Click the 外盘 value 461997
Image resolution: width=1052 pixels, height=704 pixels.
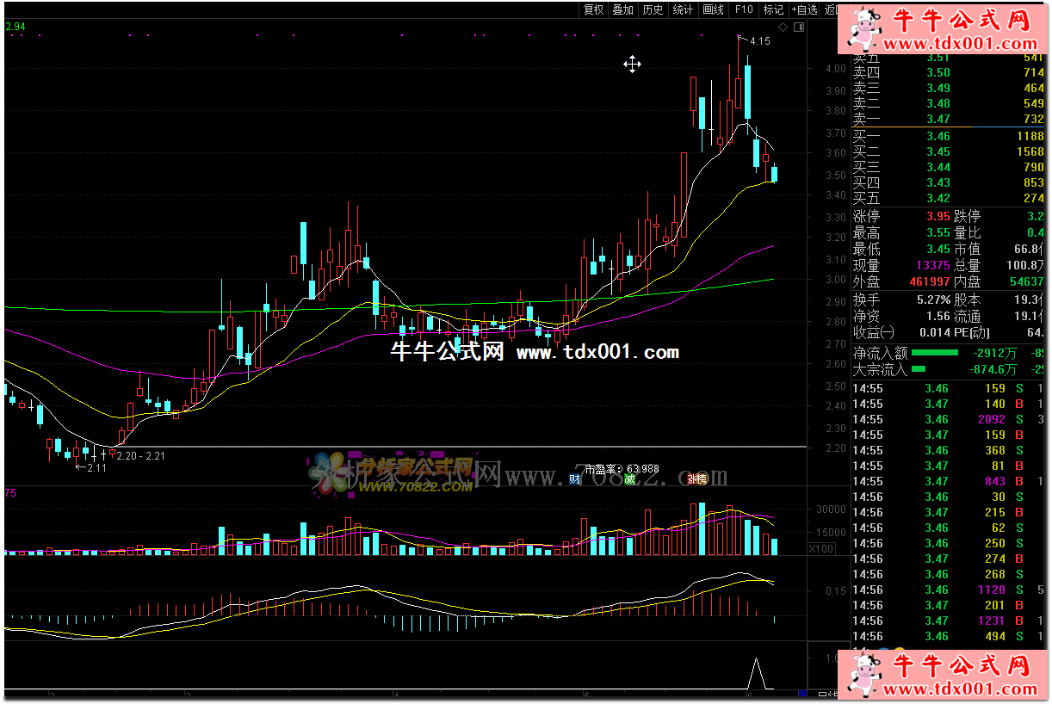pyautogui.click(x=929, y=281)
